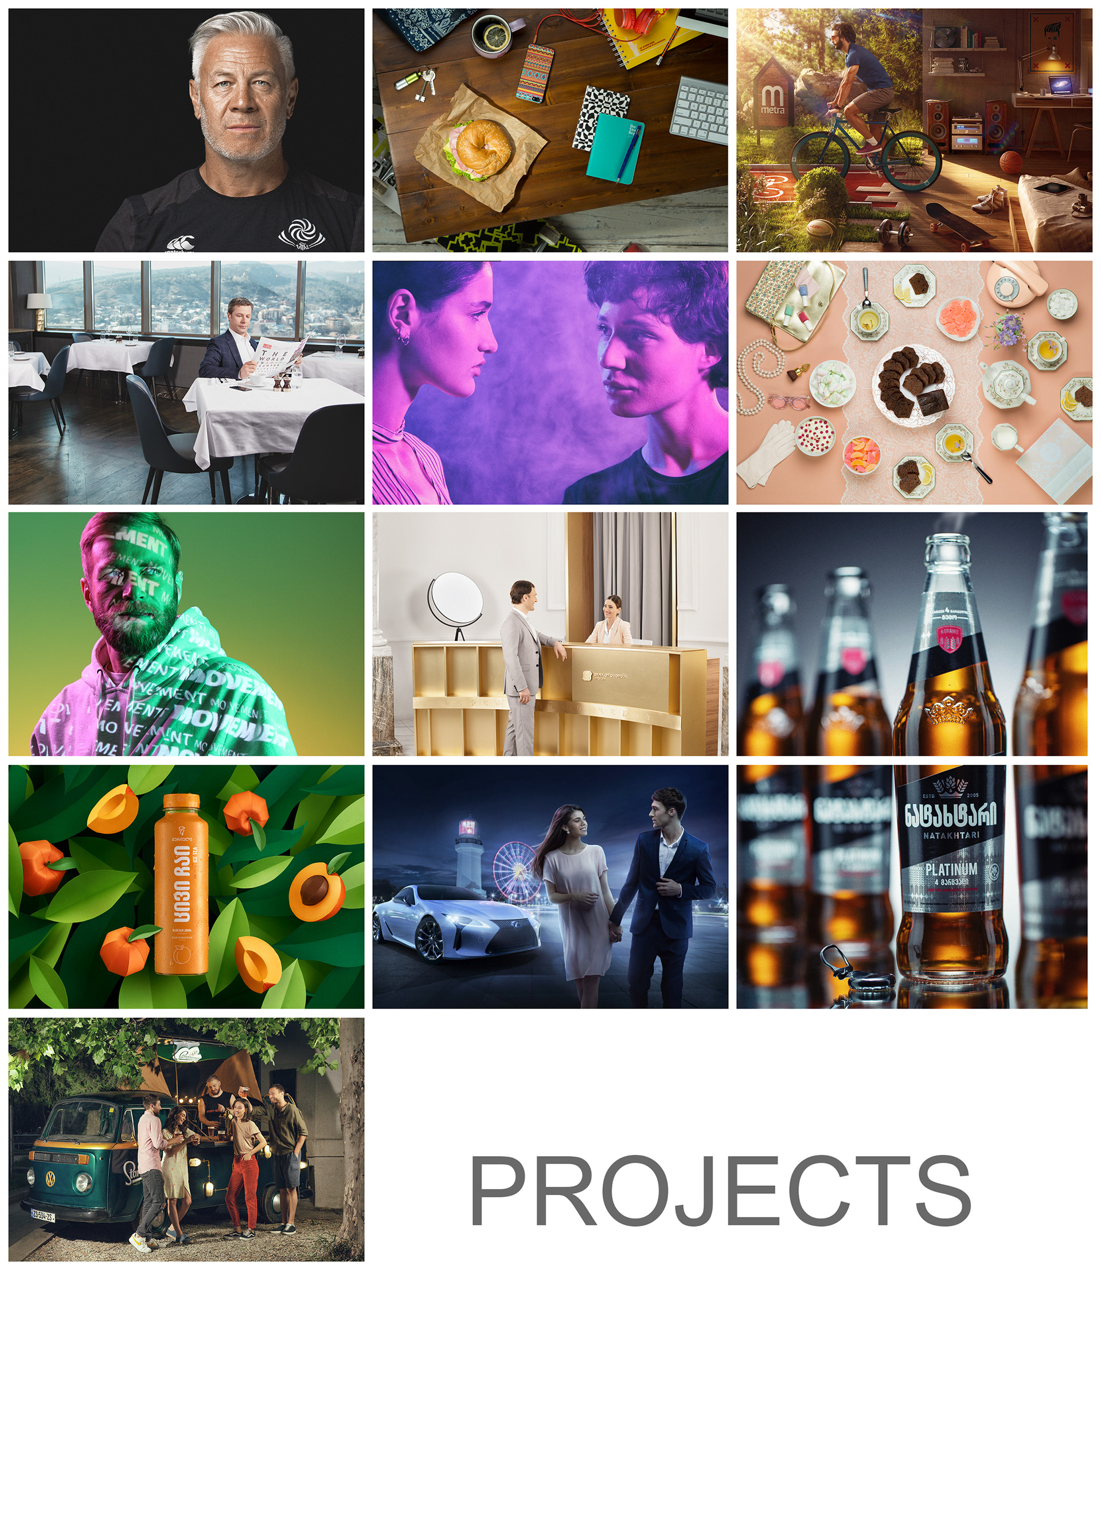The width and height of the screenshot is (1101, 1521).
Task: Click the PROJECTS heading text
Action: coord(720,1191)
